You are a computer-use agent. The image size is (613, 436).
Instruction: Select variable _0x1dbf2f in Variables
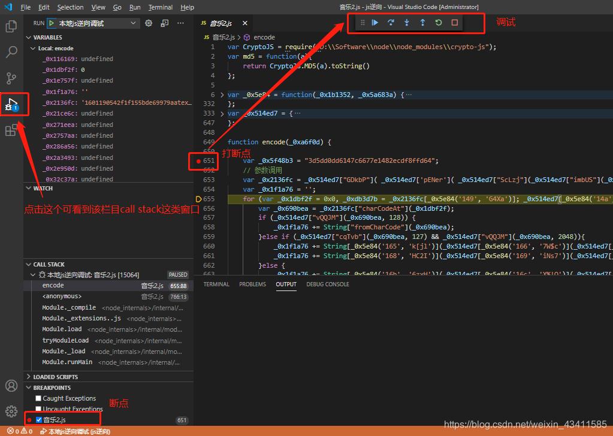pyautogui.click(x=108, y=69)
